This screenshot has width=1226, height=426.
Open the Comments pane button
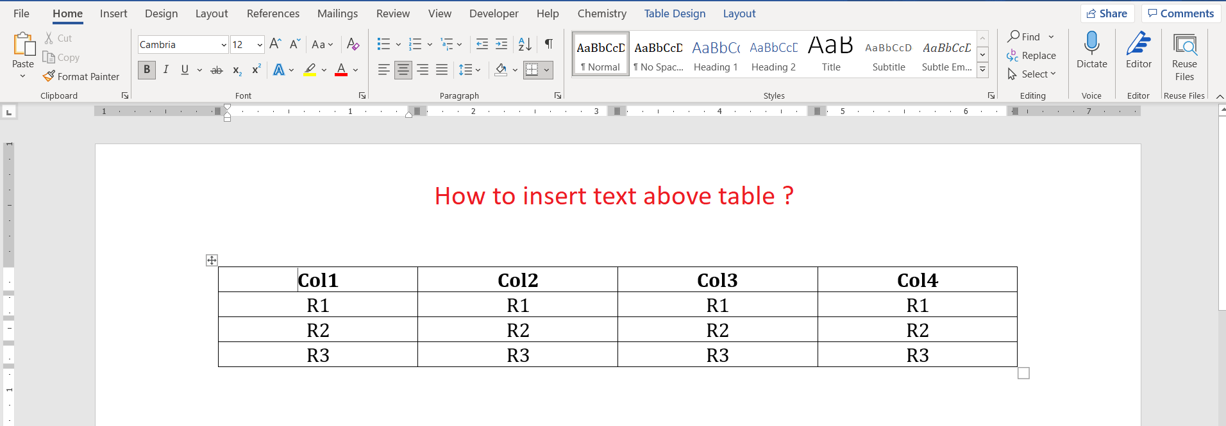[x=1180, y=13]
